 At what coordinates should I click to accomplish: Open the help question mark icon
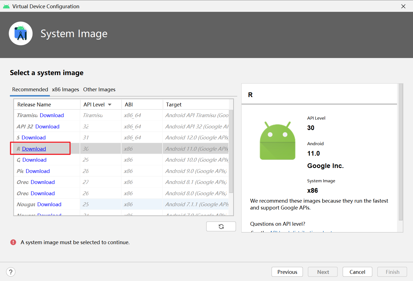11,272
